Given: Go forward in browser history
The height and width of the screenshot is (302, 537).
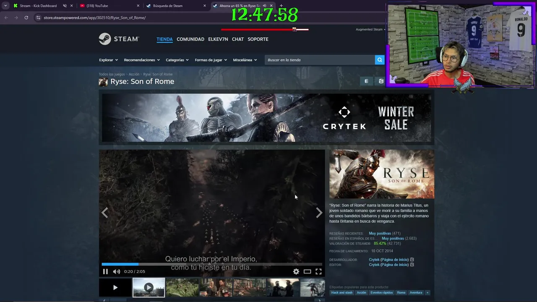Looking at the screenshot, I should [16, 18].
